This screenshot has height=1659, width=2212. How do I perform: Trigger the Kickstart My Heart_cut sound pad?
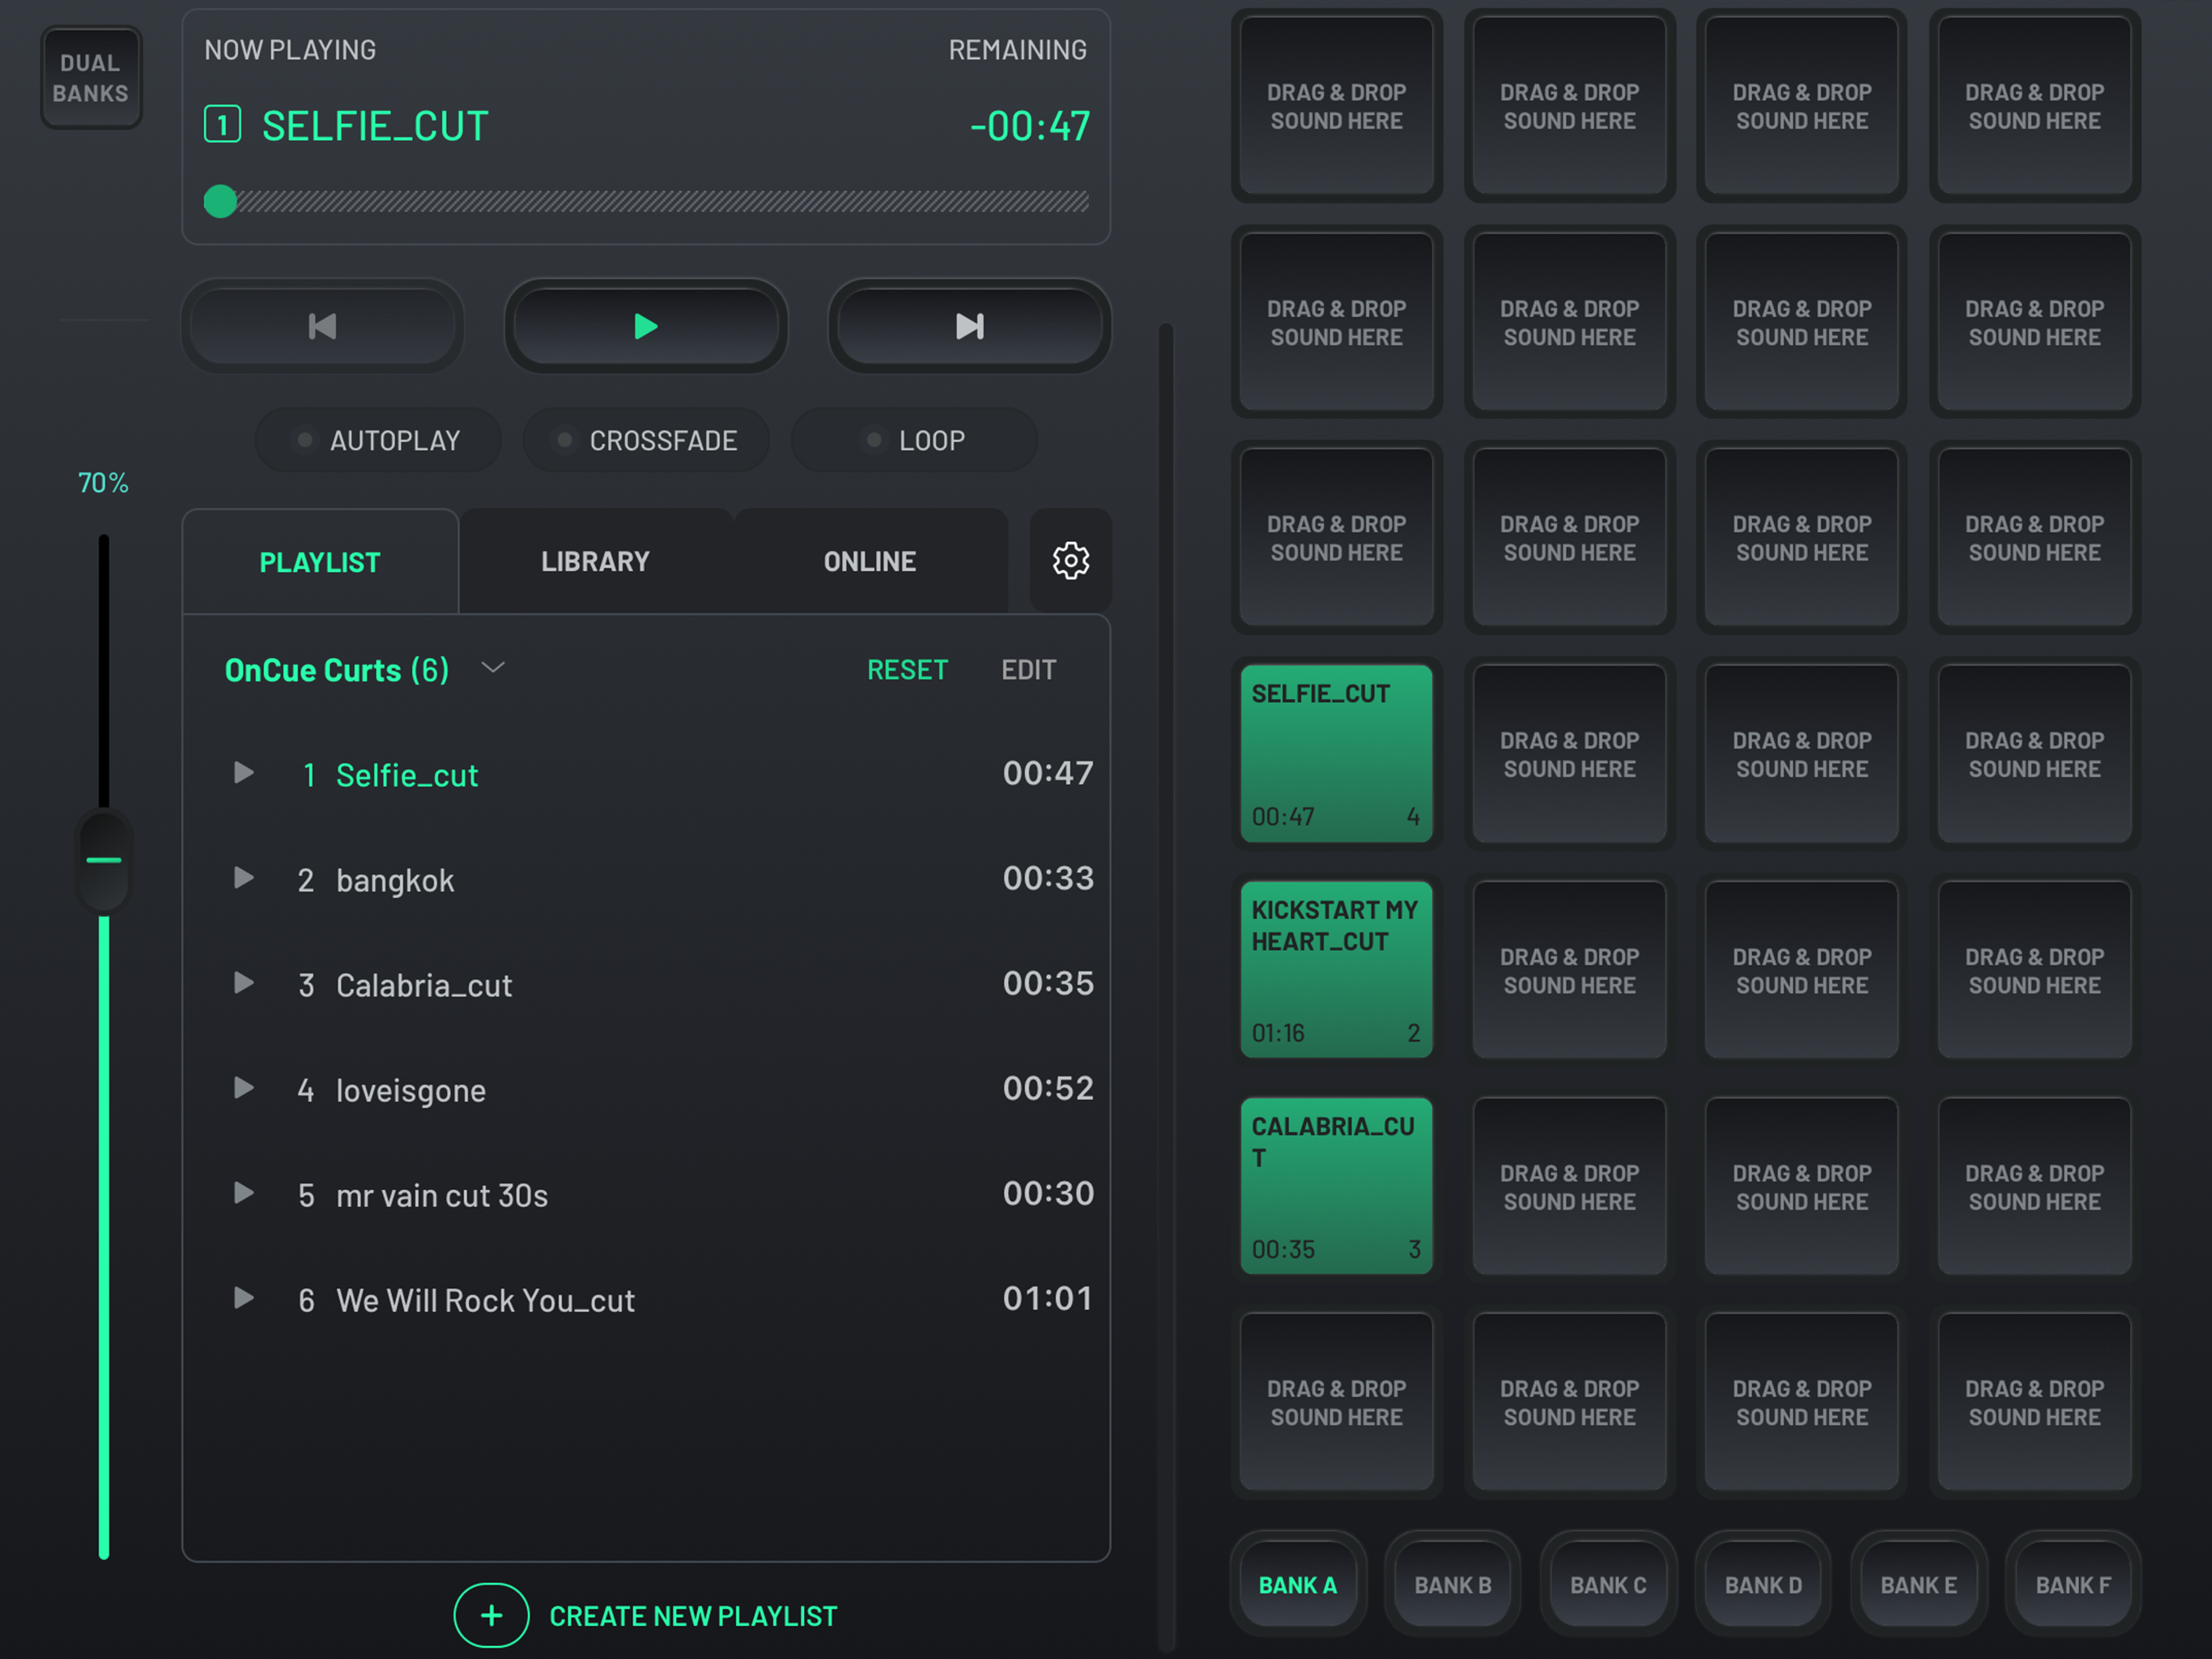pyautogui.click(x=1336, y=969)
